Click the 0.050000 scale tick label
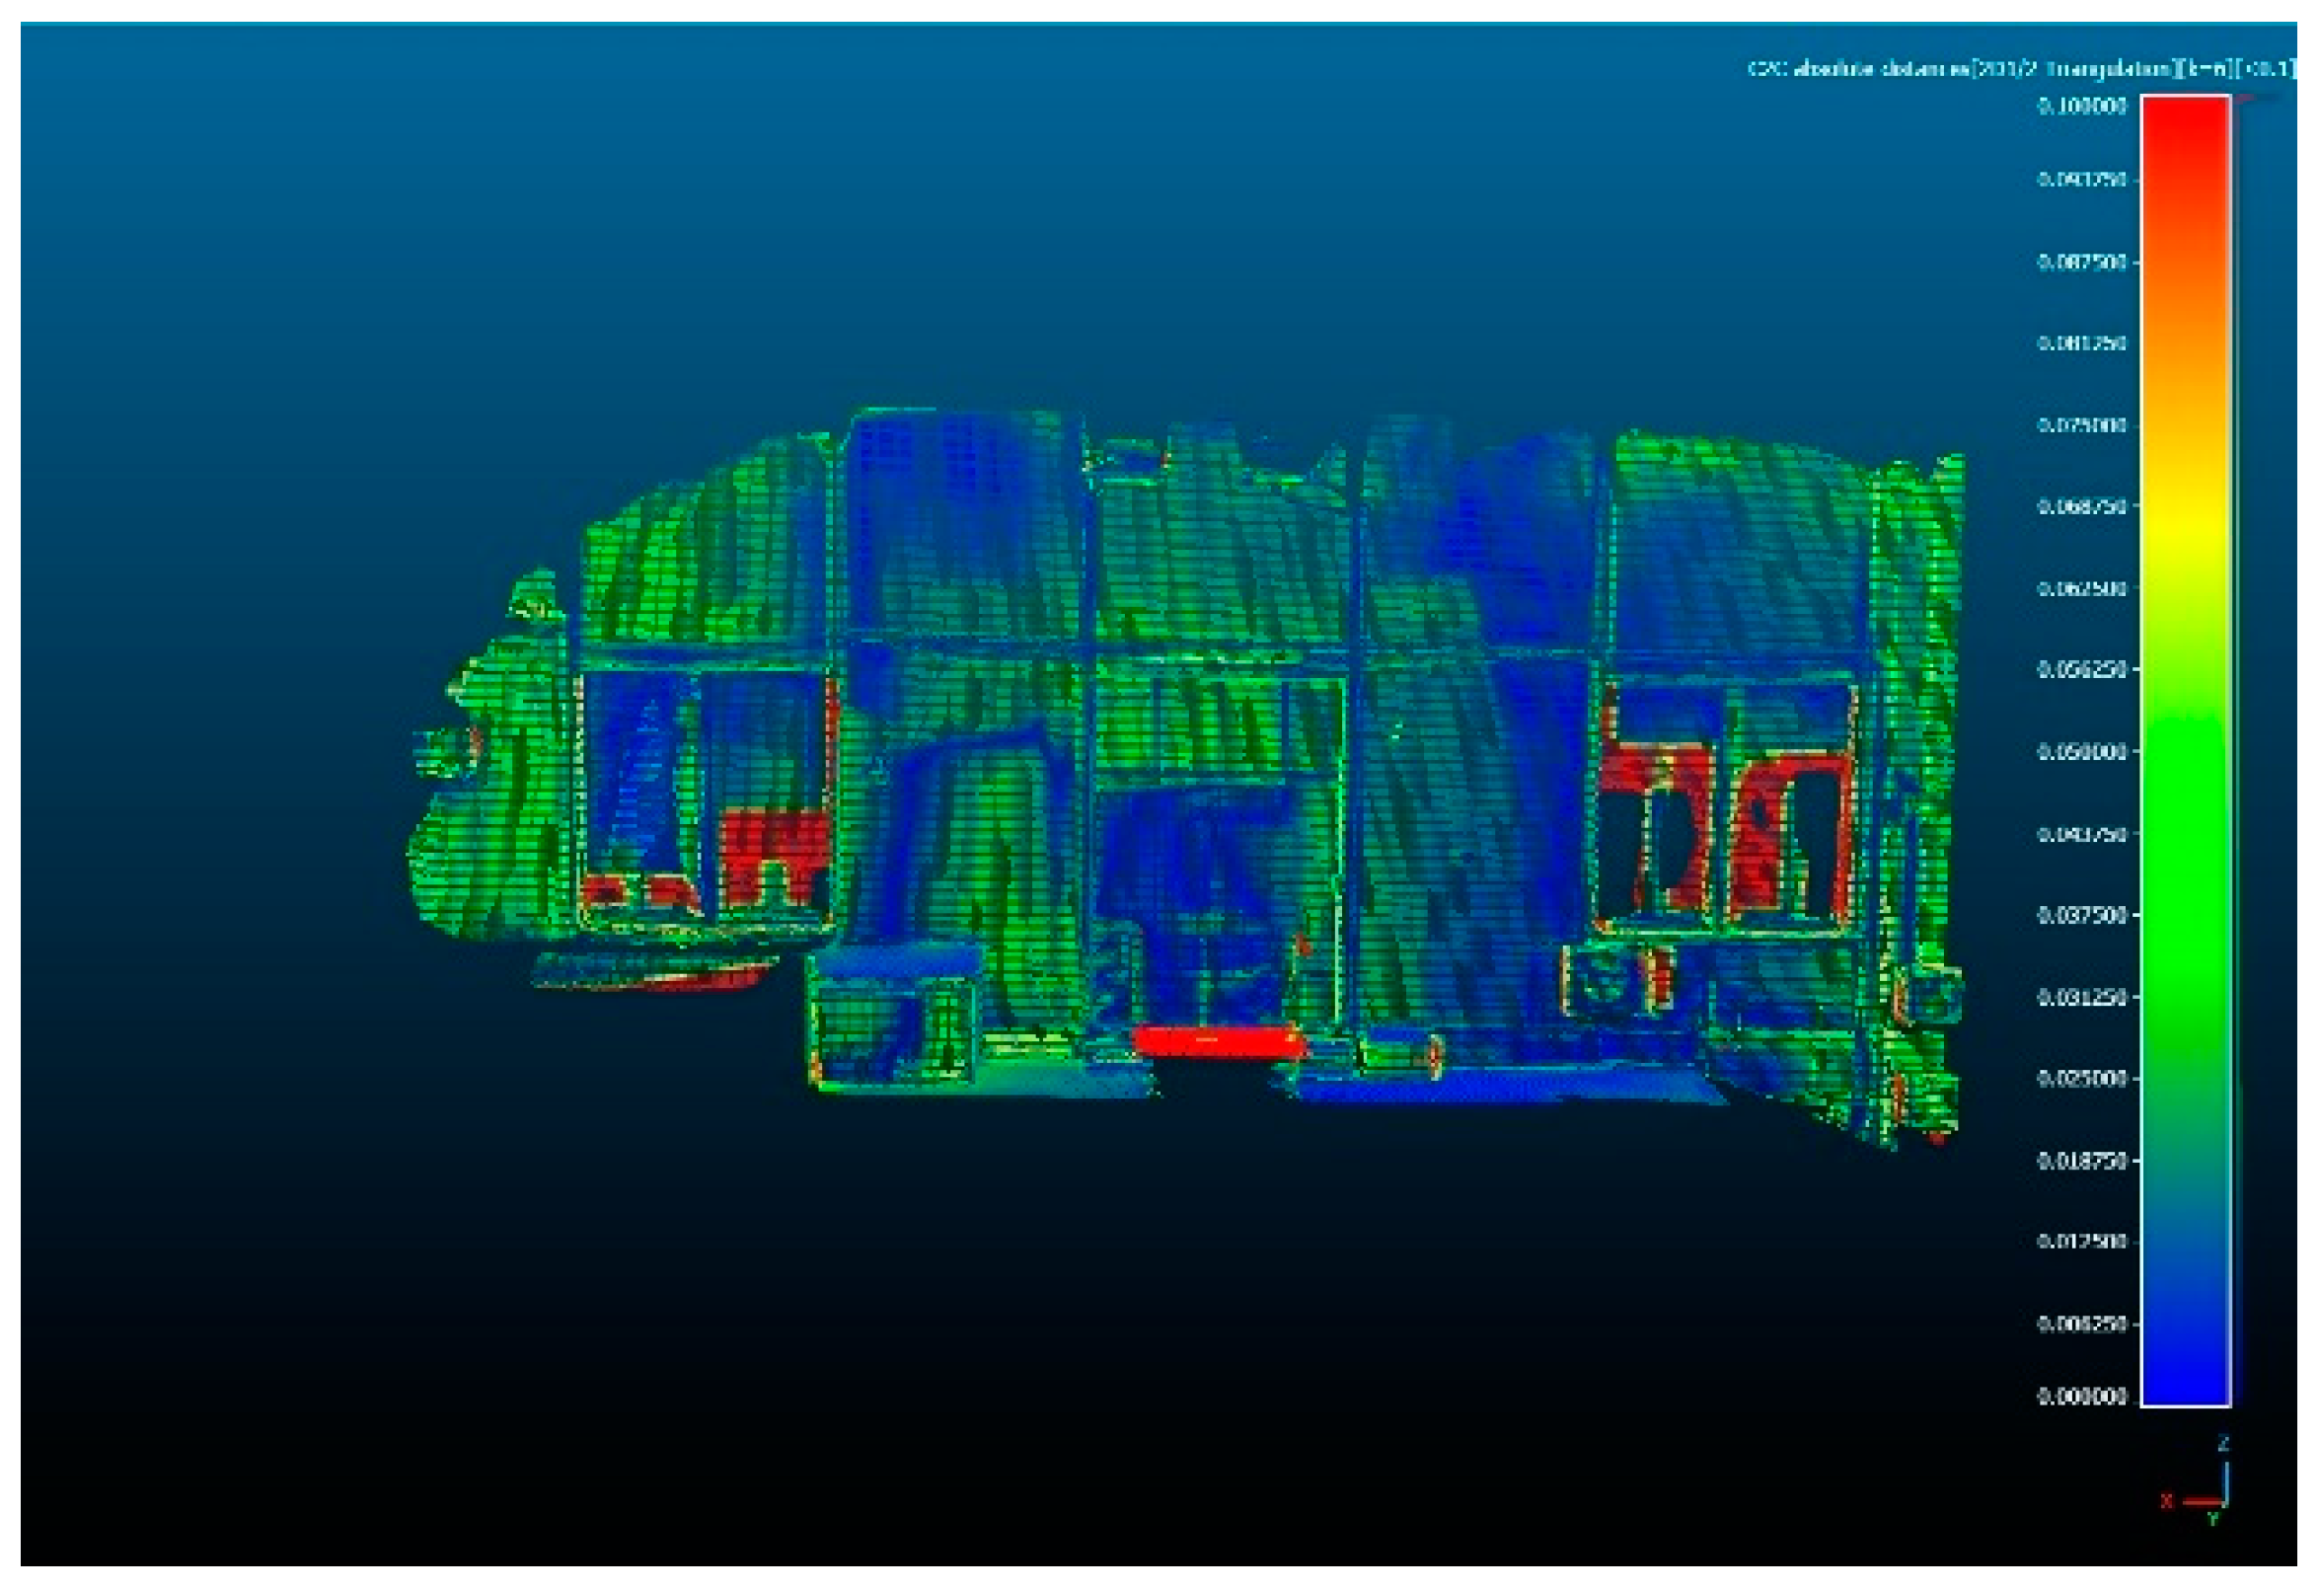This screenshot has height=1590, width=2321. [2081, 751]
